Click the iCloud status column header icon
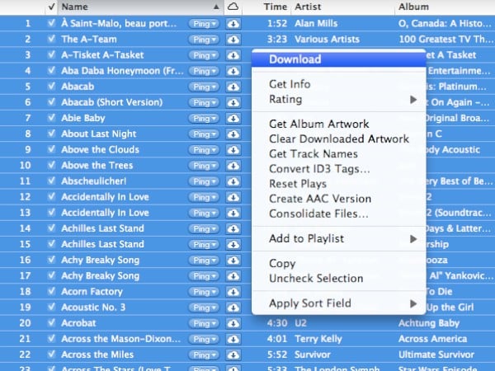This screenshot has width=495, height=371. click(233, 7)
